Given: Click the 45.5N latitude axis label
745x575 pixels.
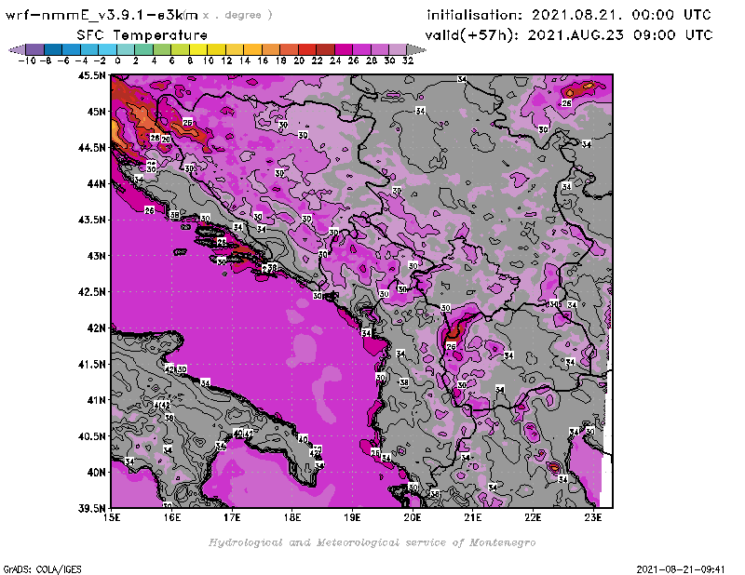Looking at the screenshot, I should coord(91,75).
